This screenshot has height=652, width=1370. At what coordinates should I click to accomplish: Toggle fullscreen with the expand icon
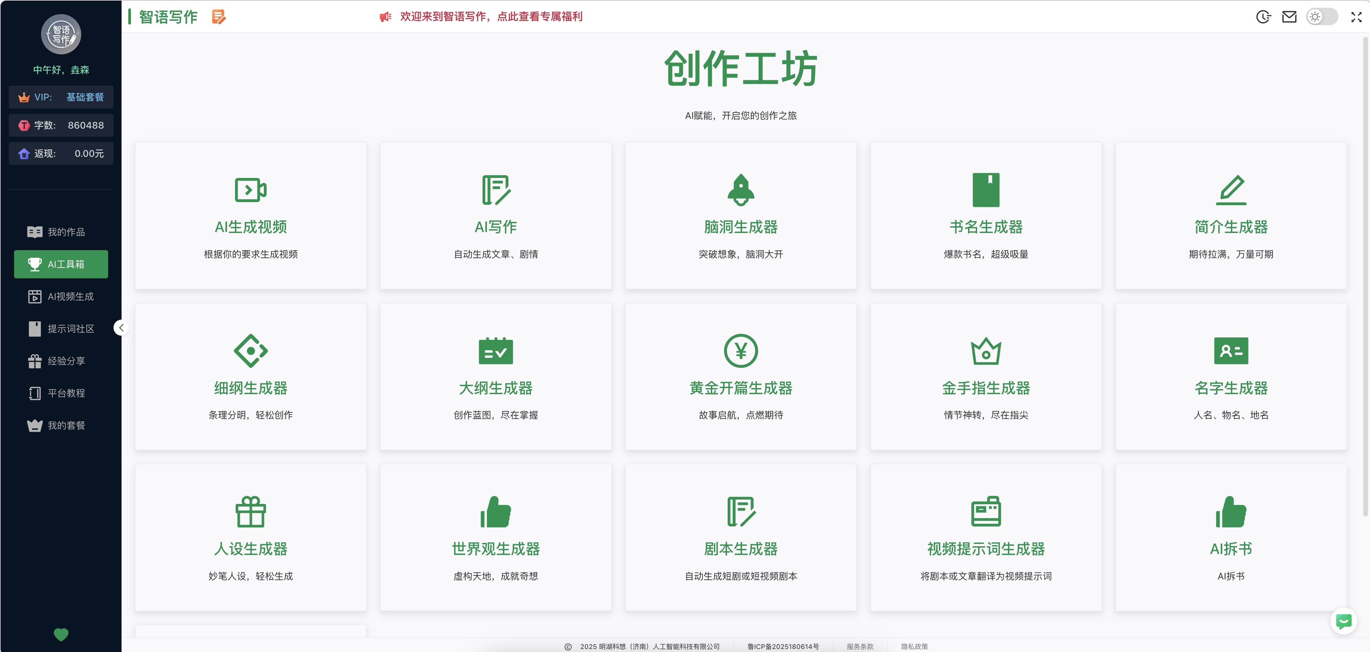coord(1356,17)
